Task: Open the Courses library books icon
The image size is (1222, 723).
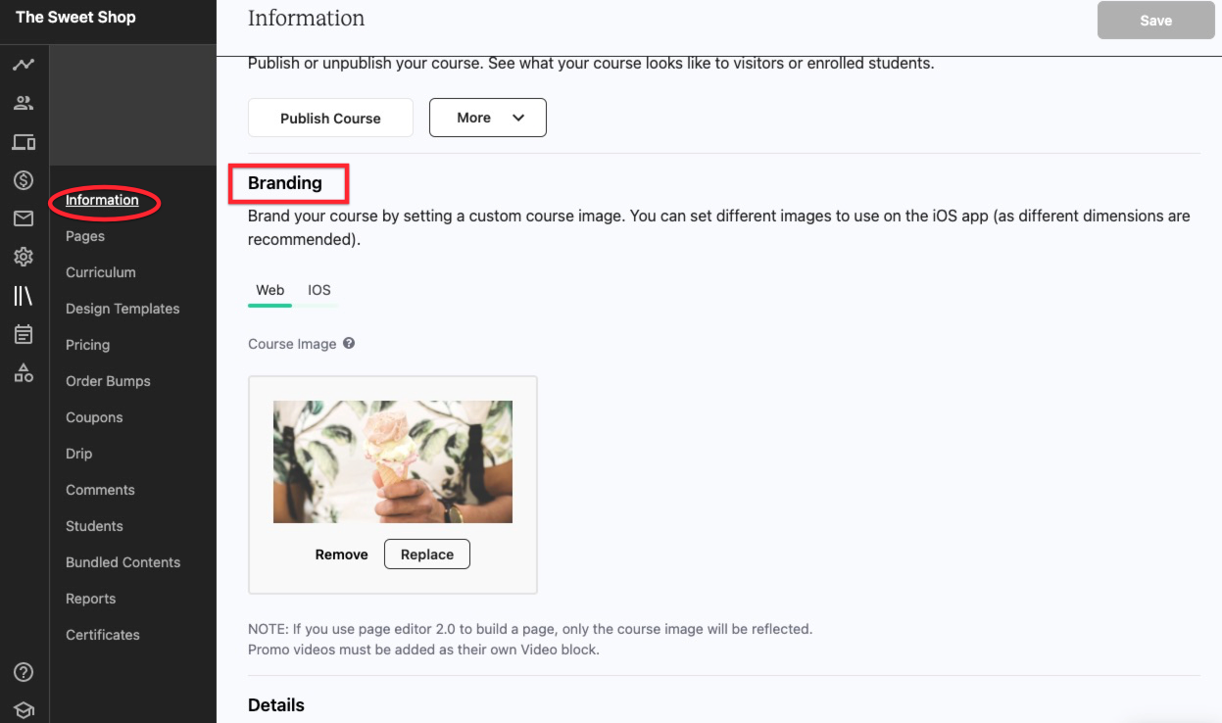Action: click(x=24, y=296)
